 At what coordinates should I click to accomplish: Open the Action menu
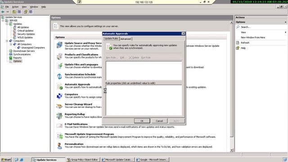tap(15, 7)
